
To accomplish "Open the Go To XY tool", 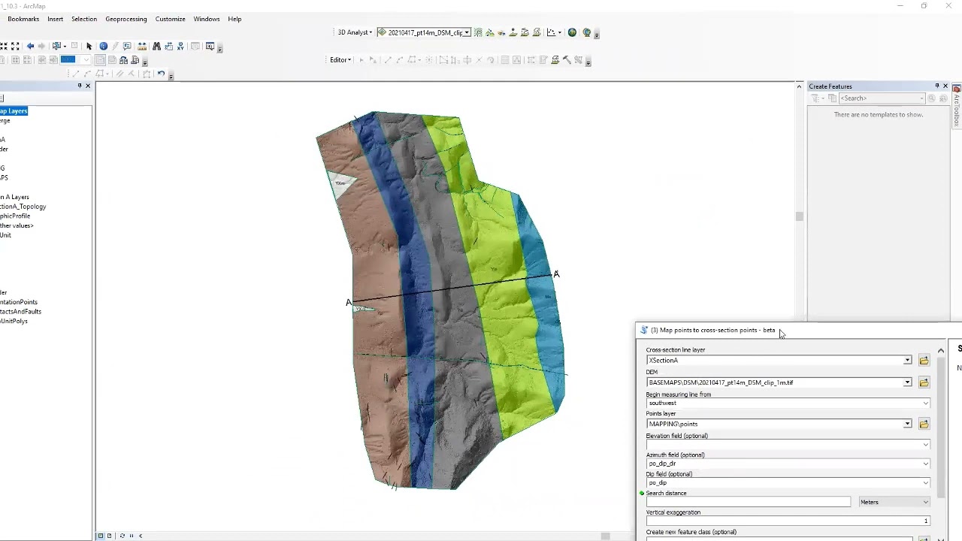I will tap(180, 46).
